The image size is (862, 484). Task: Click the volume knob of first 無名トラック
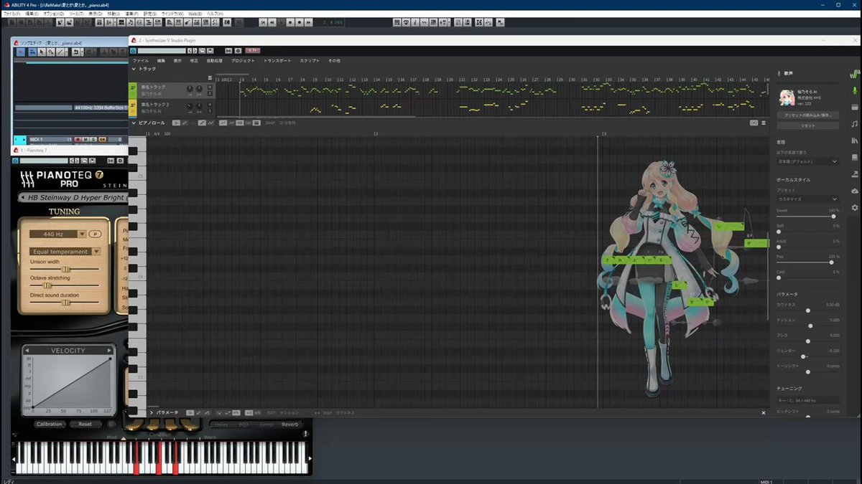190,88
